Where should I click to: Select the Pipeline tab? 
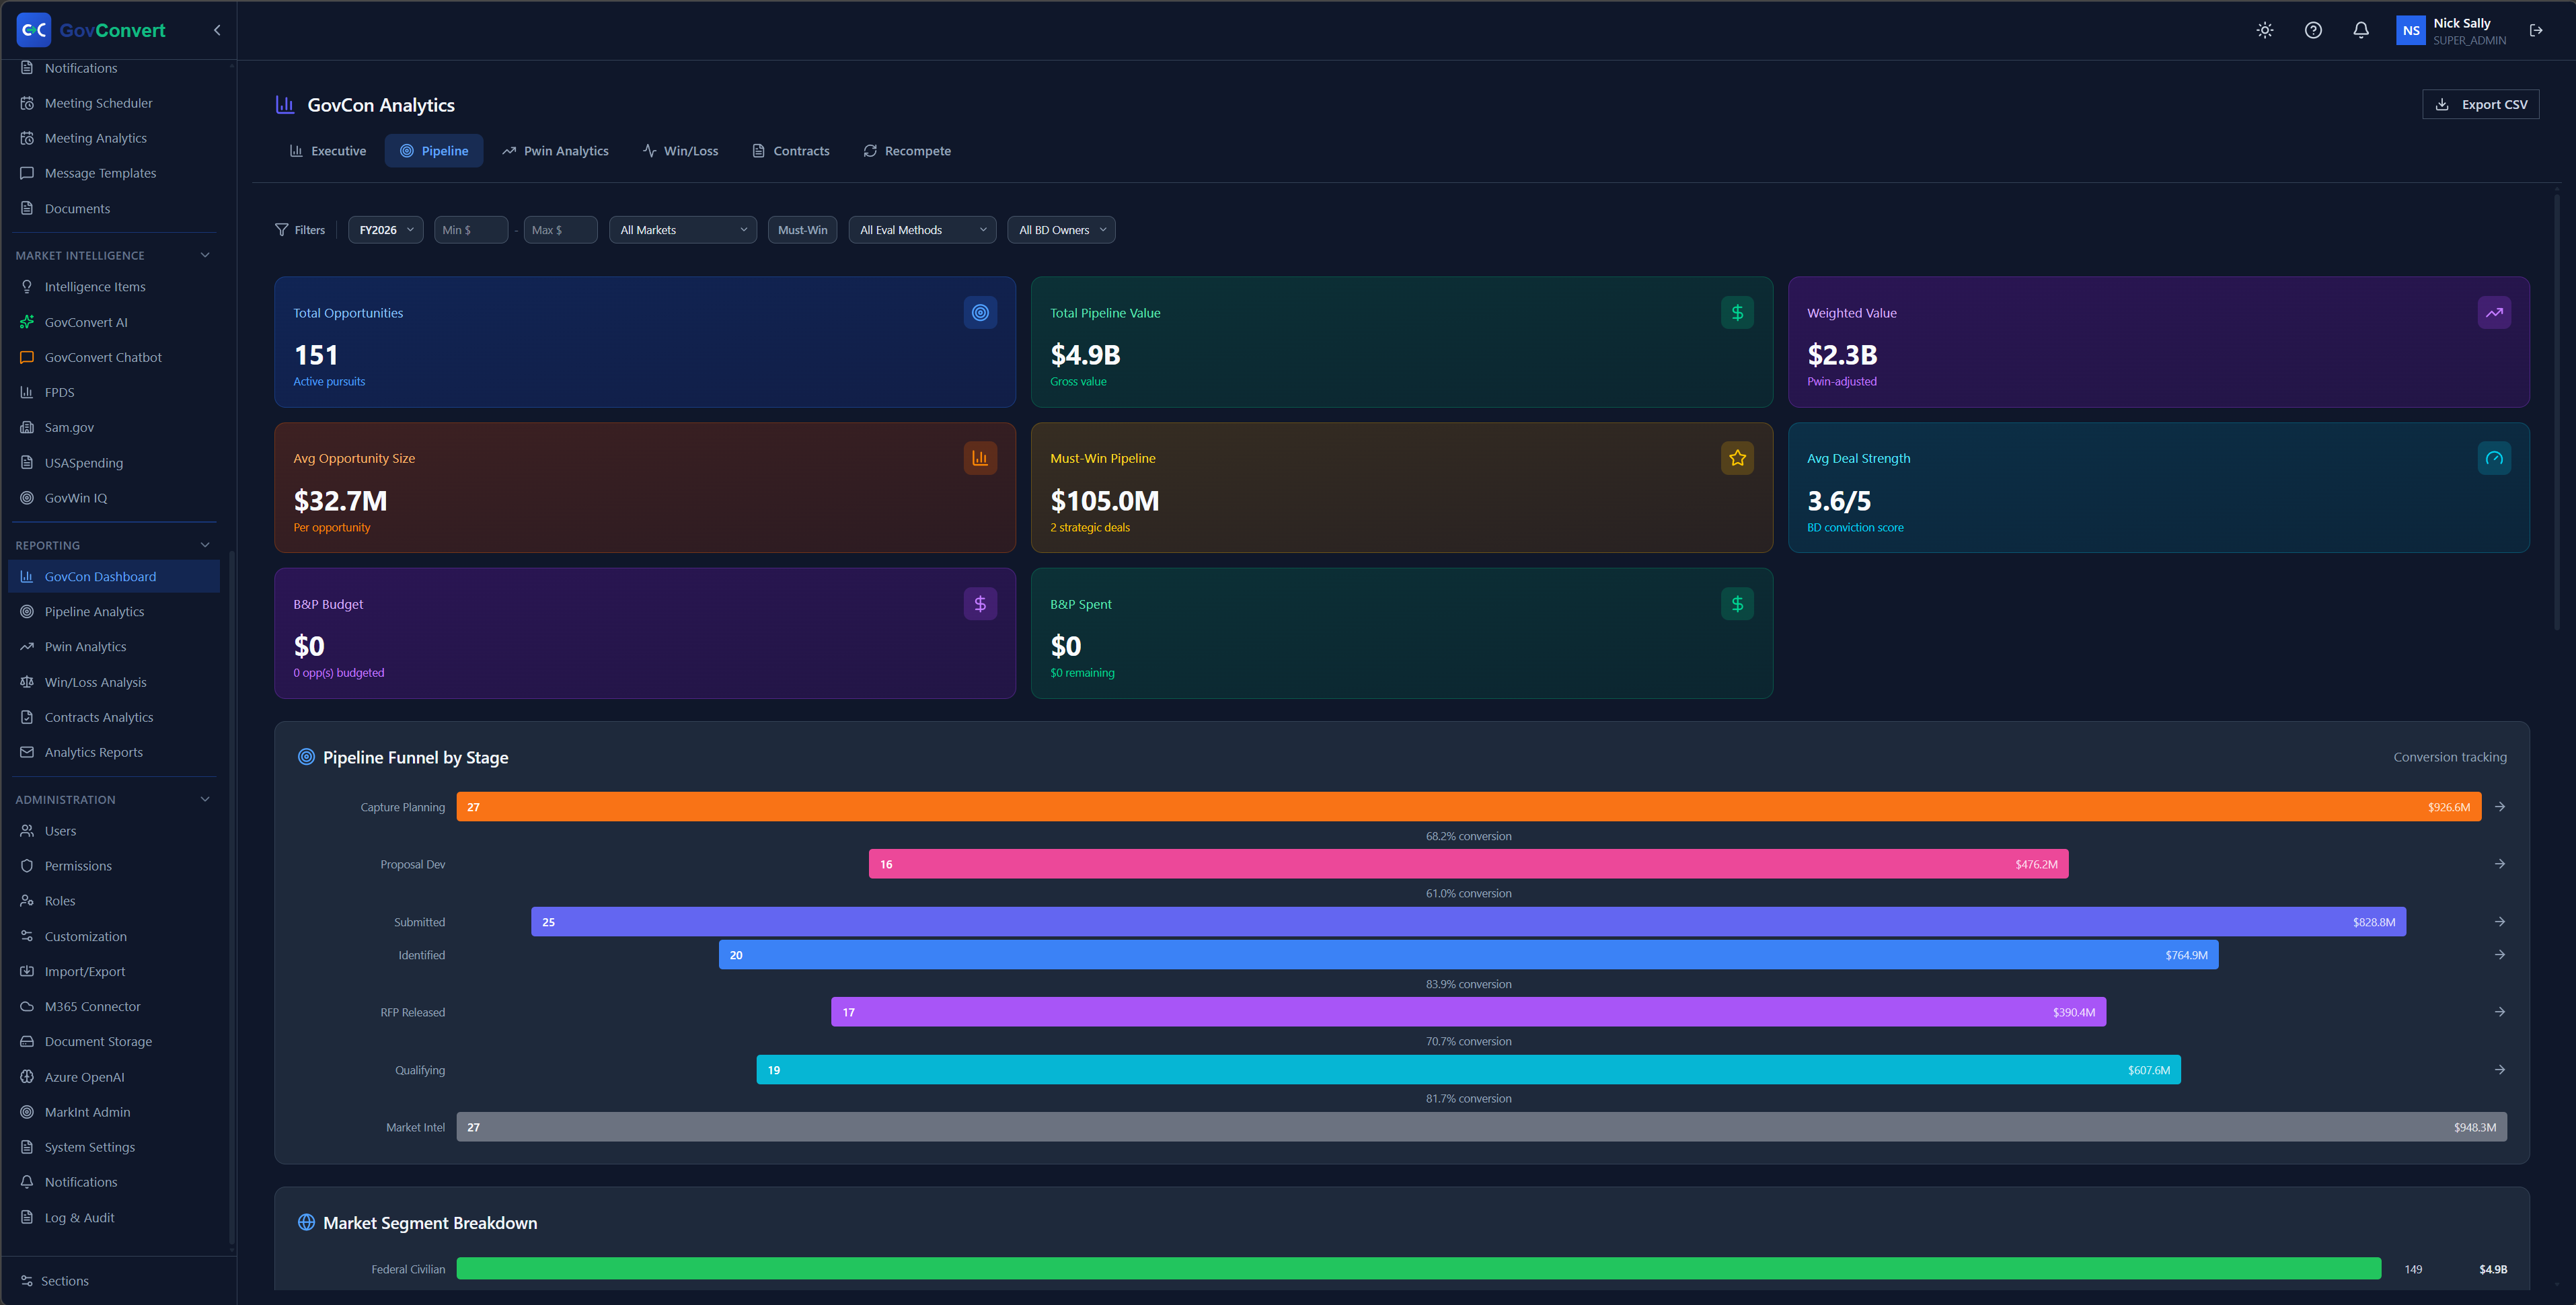point(434,151)
